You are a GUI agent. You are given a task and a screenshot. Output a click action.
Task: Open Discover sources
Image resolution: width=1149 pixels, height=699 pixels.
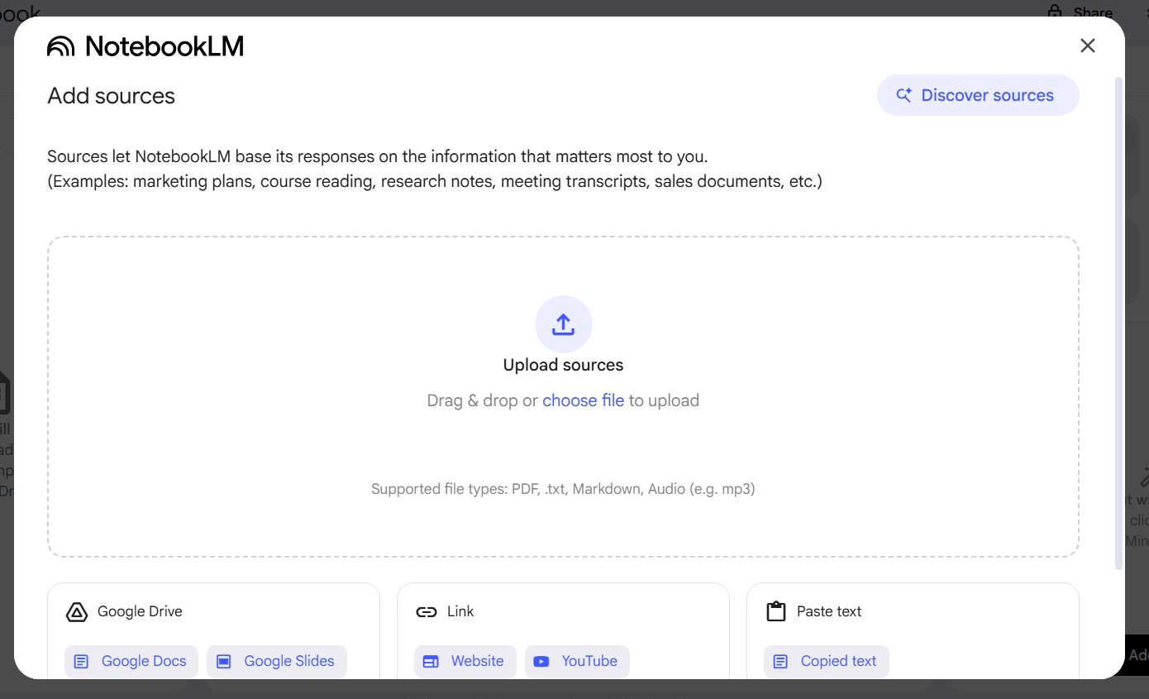tap(977, 95)
